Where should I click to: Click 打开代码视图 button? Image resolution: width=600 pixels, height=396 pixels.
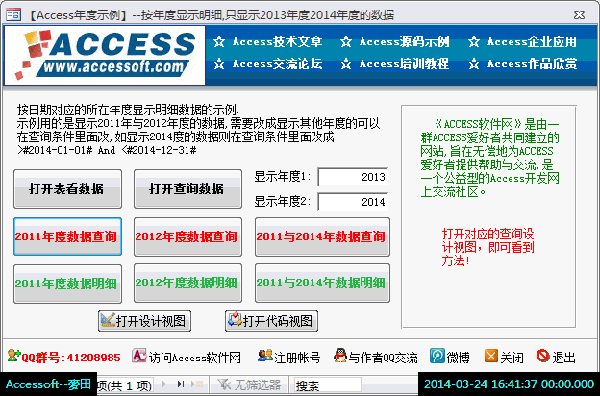[x=272, y=321]
